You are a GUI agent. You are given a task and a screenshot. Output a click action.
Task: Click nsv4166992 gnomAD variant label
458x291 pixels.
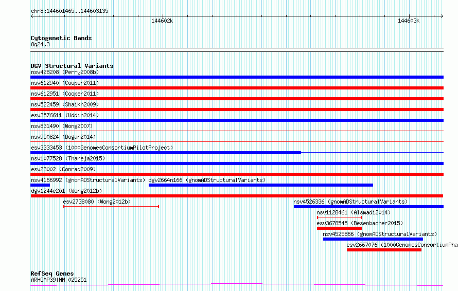[88, 180]
